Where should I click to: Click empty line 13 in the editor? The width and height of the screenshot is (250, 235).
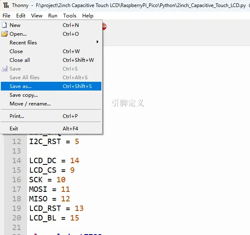tap(138, 151)
